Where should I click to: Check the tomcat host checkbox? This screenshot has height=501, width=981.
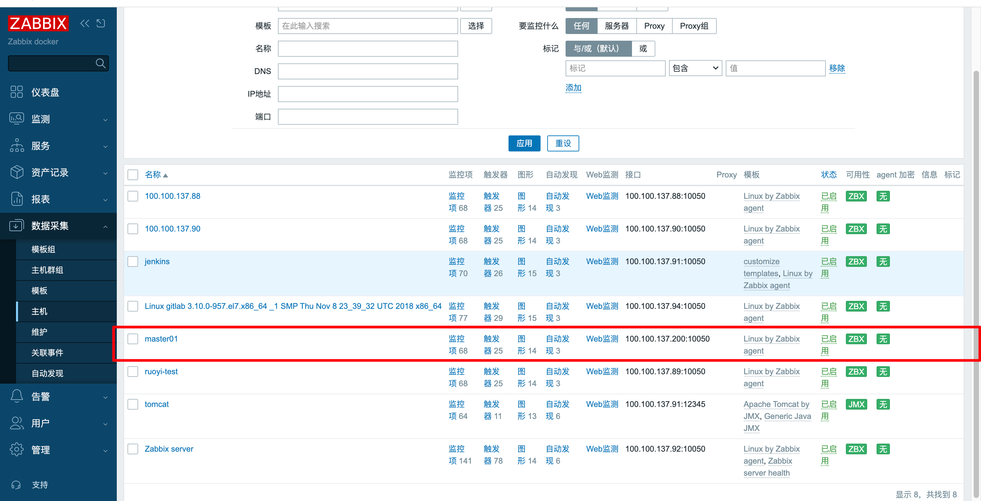(132, 404)
